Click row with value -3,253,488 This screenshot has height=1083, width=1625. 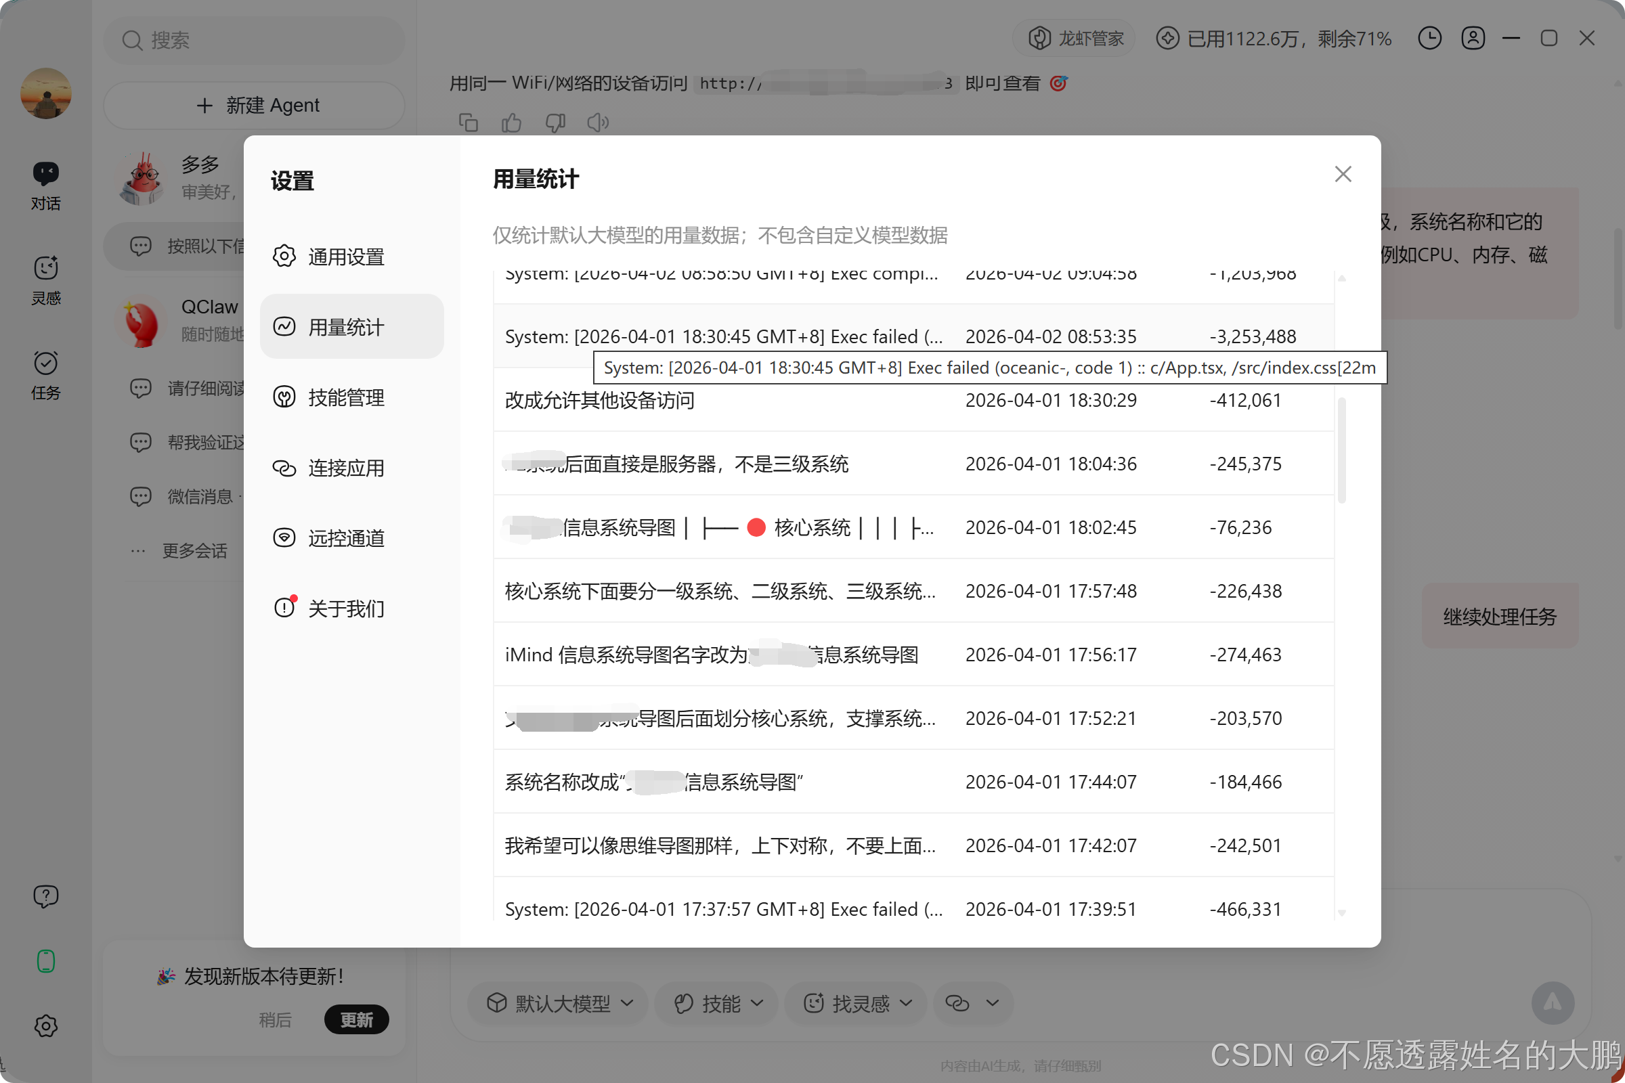[913, 336]
